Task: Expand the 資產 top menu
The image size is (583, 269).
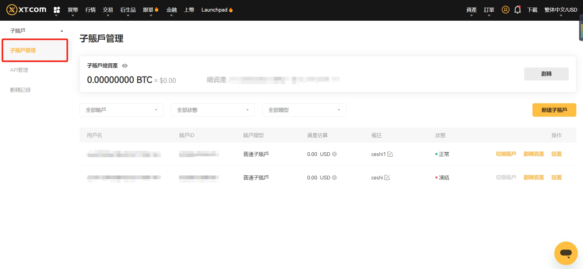Action: click(471, 10)
